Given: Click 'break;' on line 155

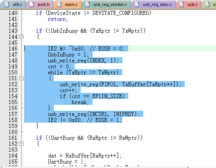Looking at the screenshot, I should [x=80, y=102].
